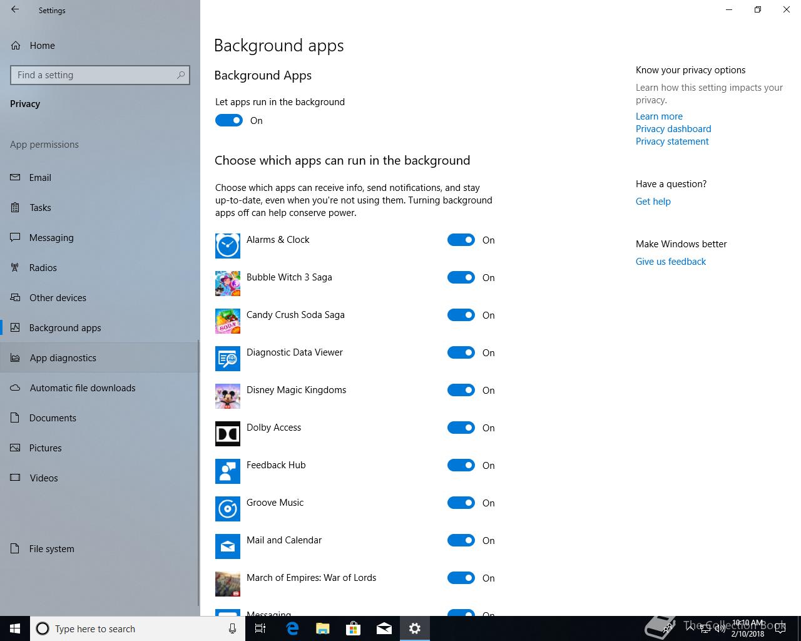Screen dimensions: 801x641
Task: Disable Candy Crush Soda Saga background toggle
Action: point(461,315)
